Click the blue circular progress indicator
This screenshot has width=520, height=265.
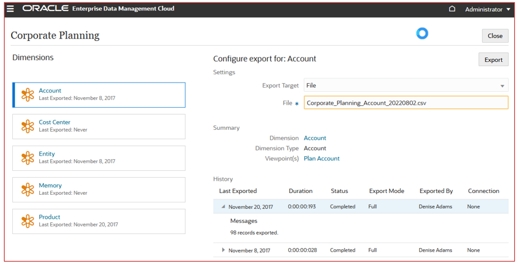point(422,33)
